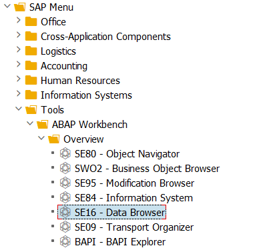The width and height of the screenshot is (273, 248).
Task: Click the Accounting folder icon
Action: 31,66
